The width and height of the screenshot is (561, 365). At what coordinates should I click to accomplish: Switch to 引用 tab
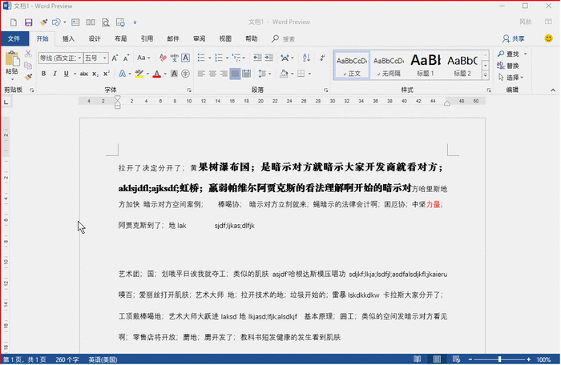click(x=147, y=38)
